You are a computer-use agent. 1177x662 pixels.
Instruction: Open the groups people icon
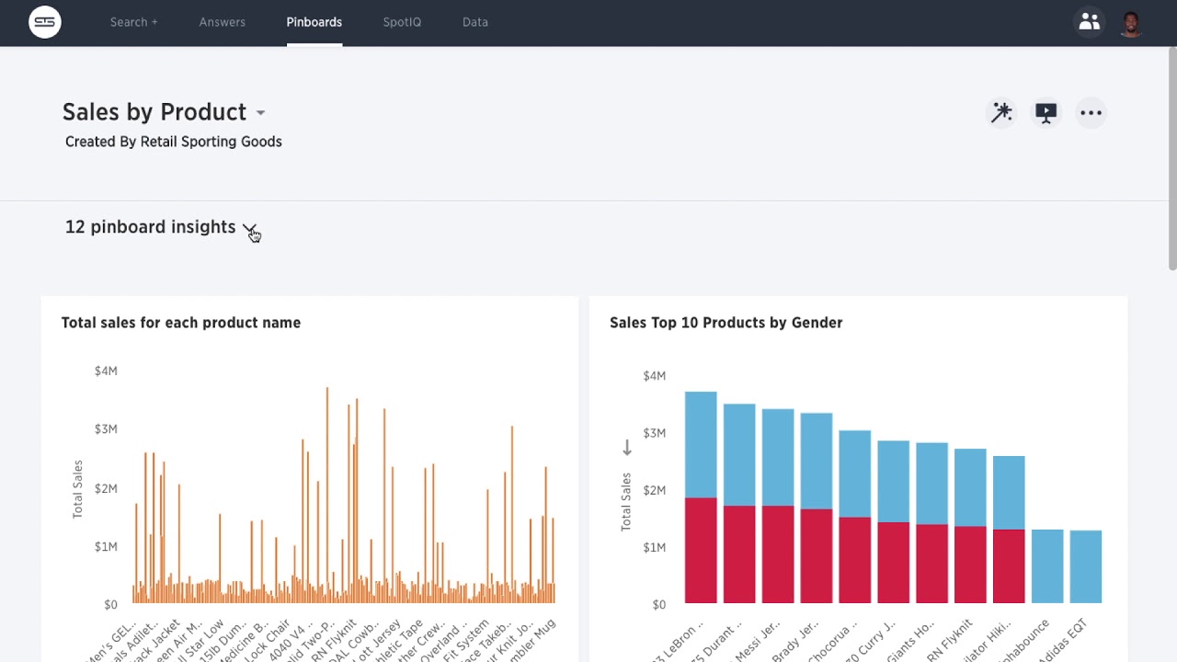coord(1089,22)
